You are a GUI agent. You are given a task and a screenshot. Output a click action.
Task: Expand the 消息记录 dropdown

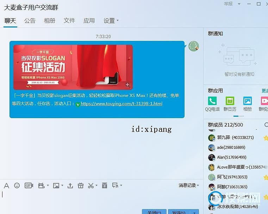coord(188,185)
